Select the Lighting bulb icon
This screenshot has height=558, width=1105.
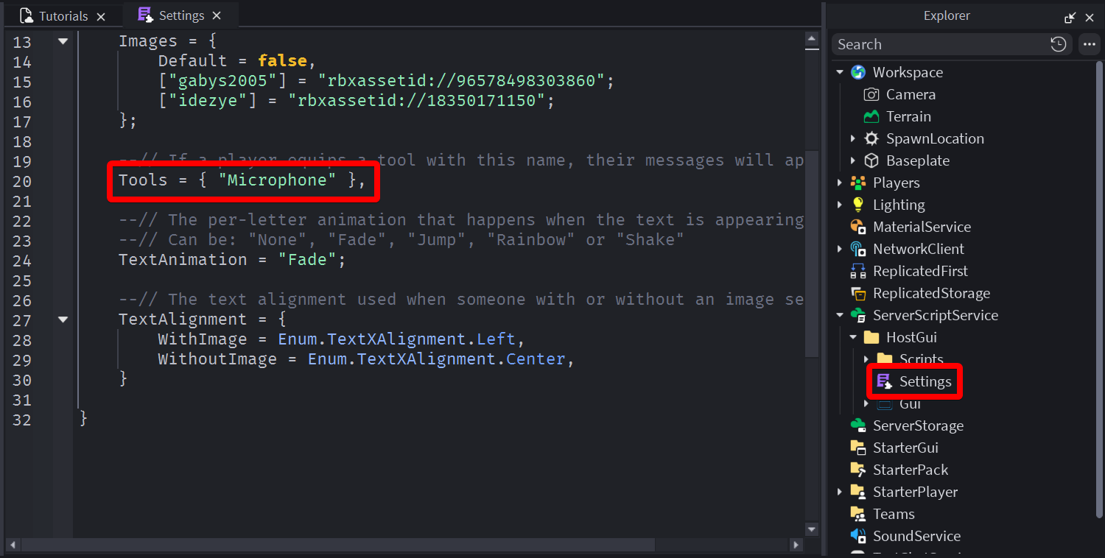click(857, 205)
